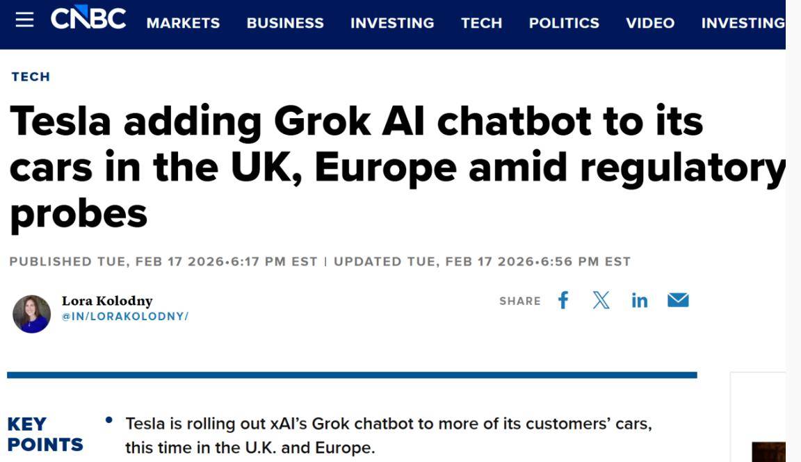Viewport: 801px width, 462px height.
Task: Select Investing in the navigation bar
Action: pyautogui.click(x=392, y=23)
